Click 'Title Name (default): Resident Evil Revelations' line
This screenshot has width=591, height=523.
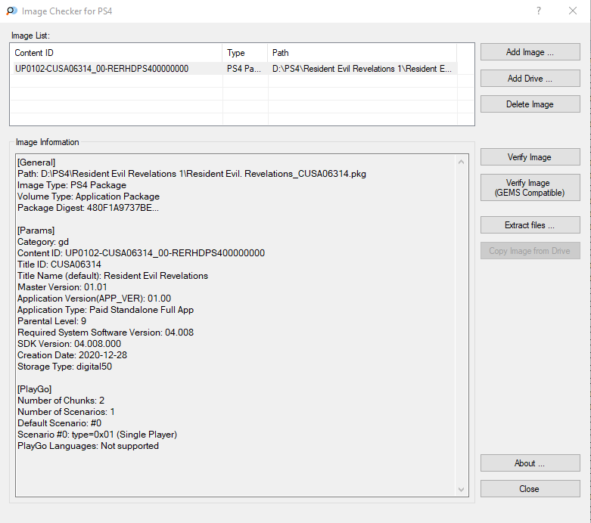(x=113, y=276)
